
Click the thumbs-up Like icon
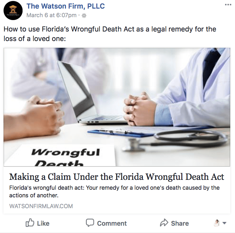[x=30, y=222]
